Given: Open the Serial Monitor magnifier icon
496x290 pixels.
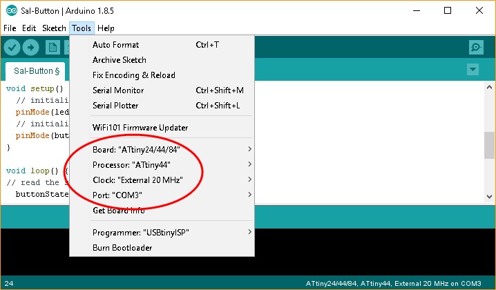Looking at the screenshot, I should [x=476, y=48].
